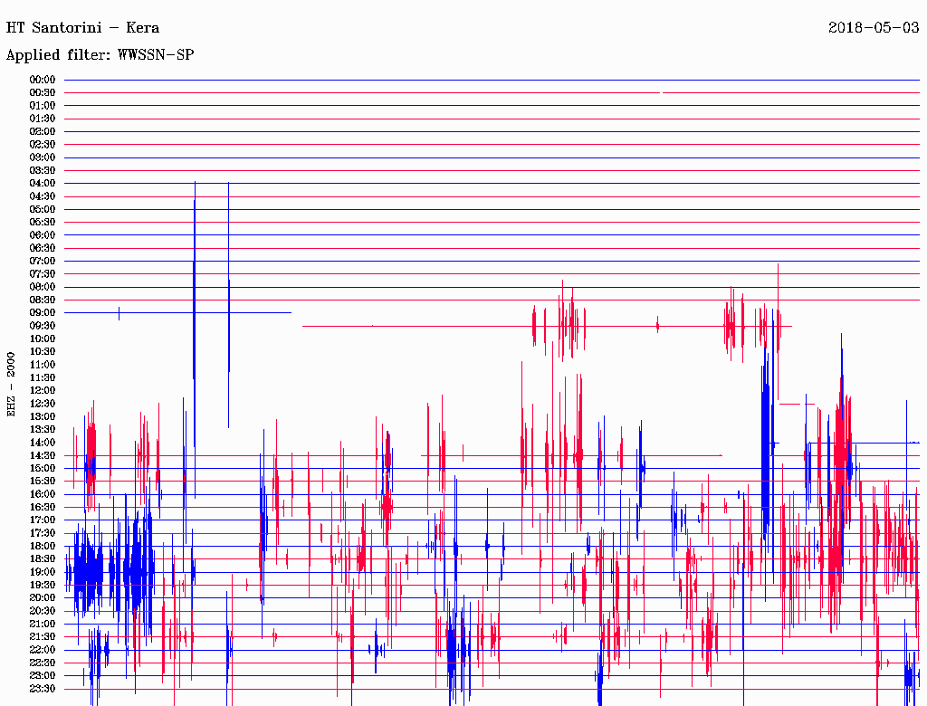Select the 19:00 time label
This screenshot has height=706, width=927.
(43, 572)
